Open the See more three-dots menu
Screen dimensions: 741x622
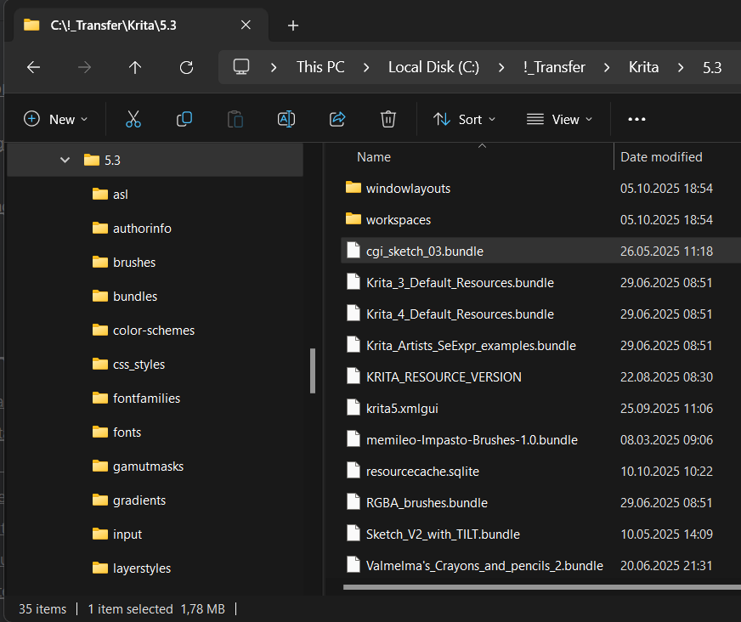636,119
